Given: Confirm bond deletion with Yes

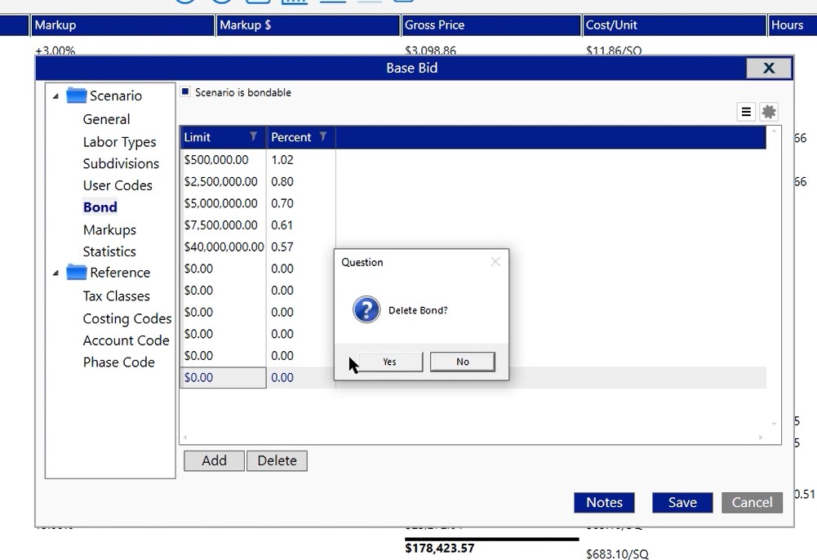Looking at the screenshot, I should tap(390, 362).
